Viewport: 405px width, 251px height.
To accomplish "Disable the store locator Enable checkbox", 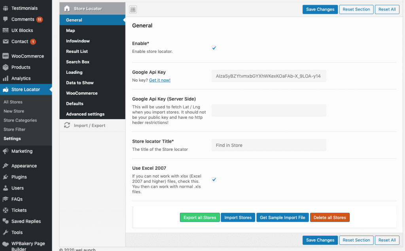I will pos(214,47).
